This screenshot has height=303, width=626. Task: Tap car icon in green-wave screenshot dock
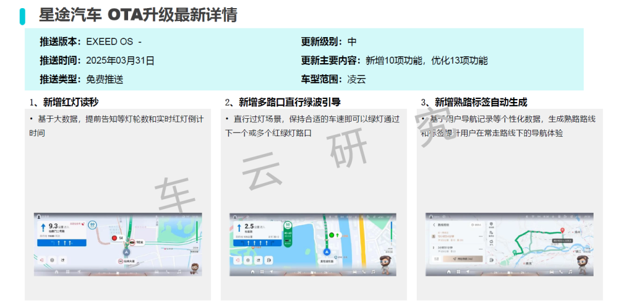(x=355, y=272)
